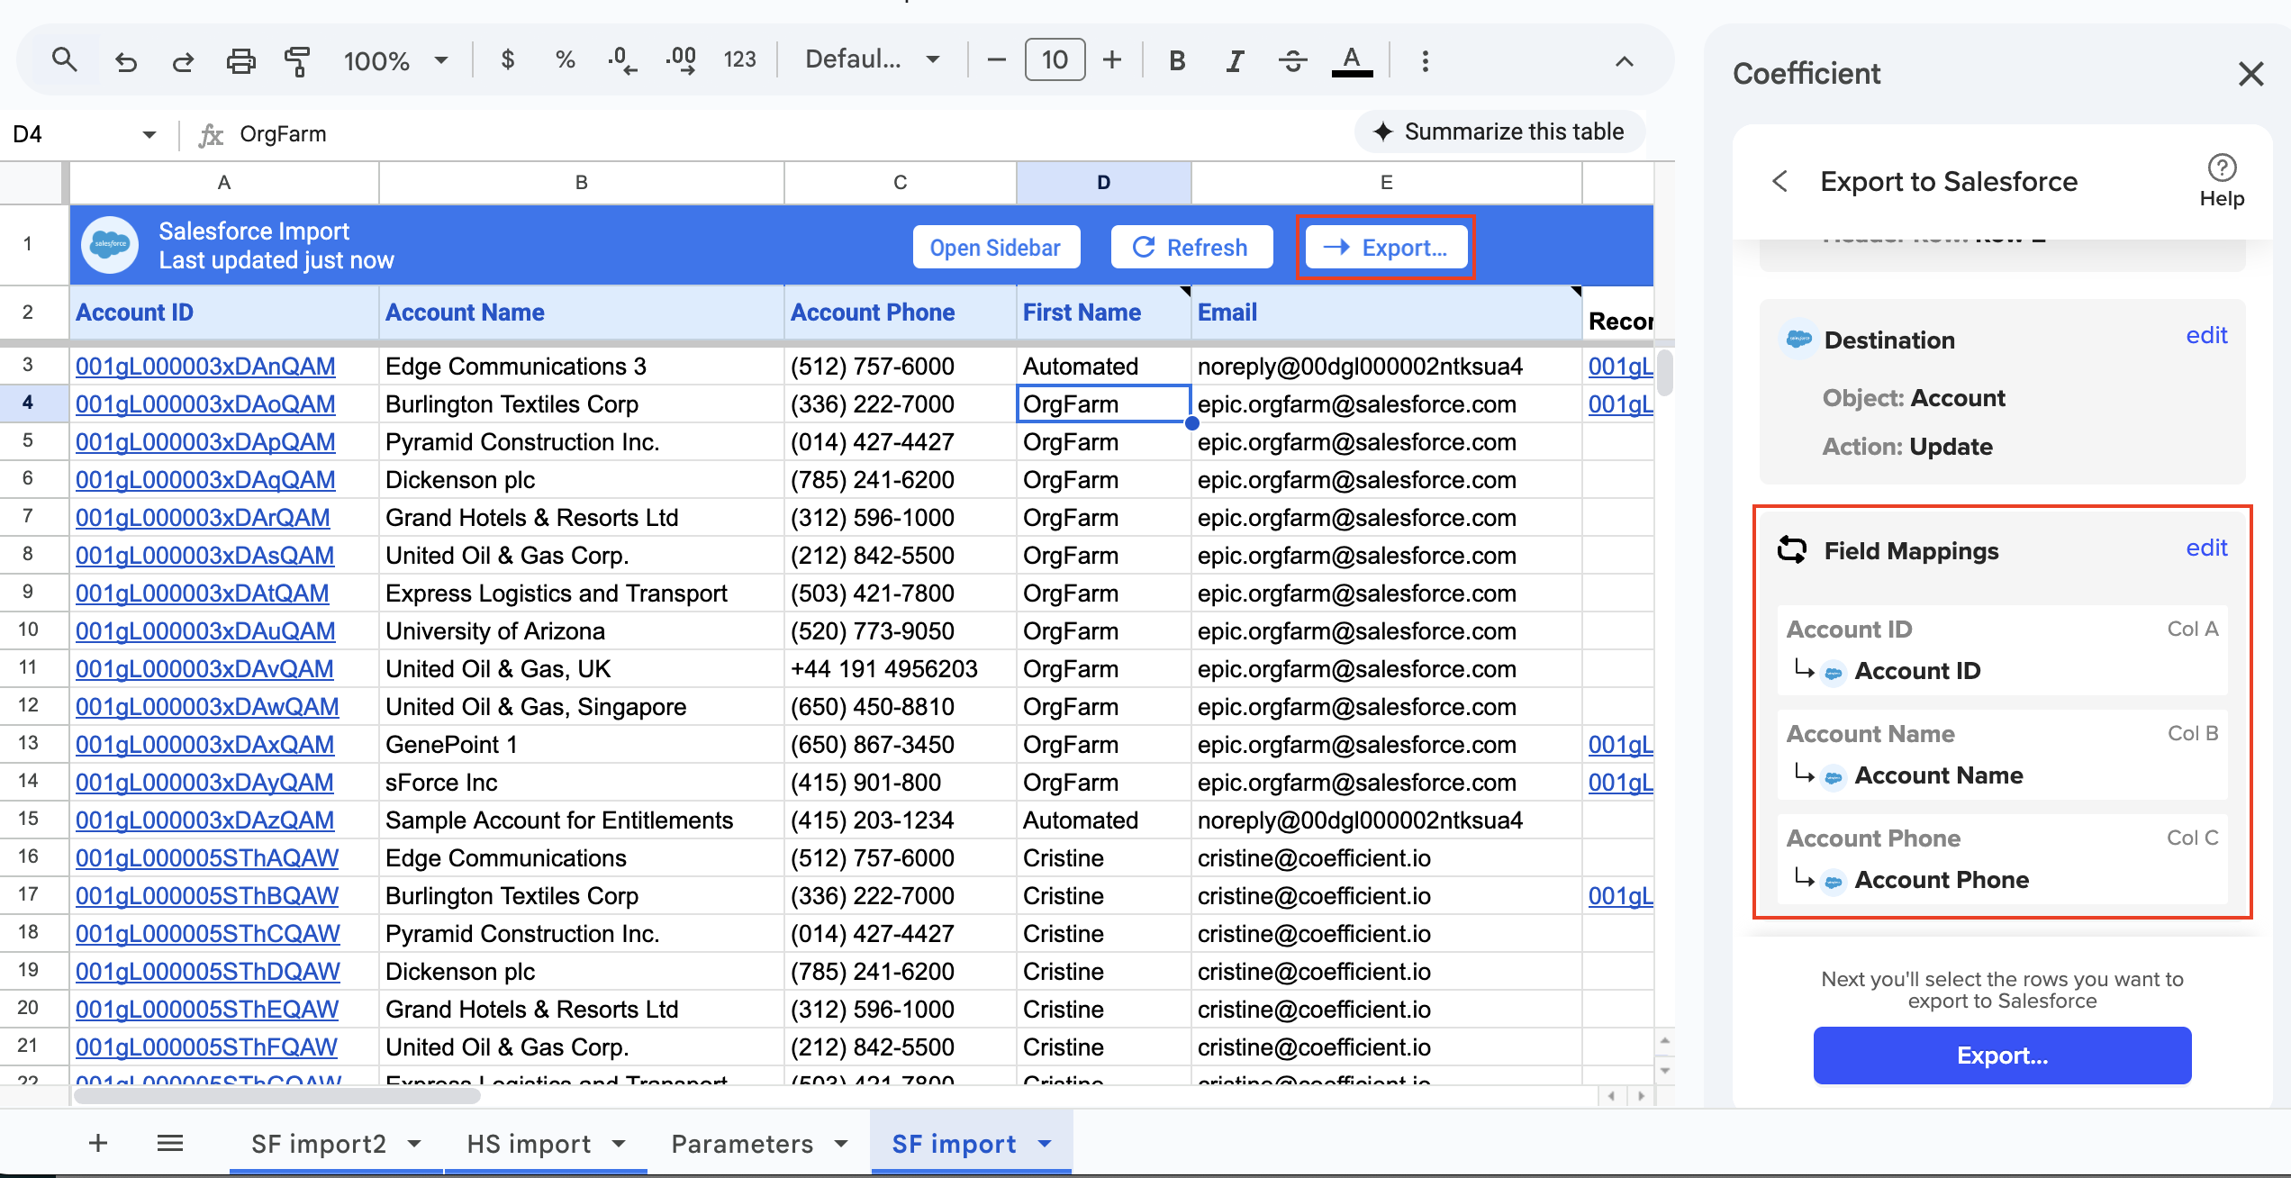2291x1178 pixels.
Task: Open the text color picker
Action: (x=1351, y=60)
